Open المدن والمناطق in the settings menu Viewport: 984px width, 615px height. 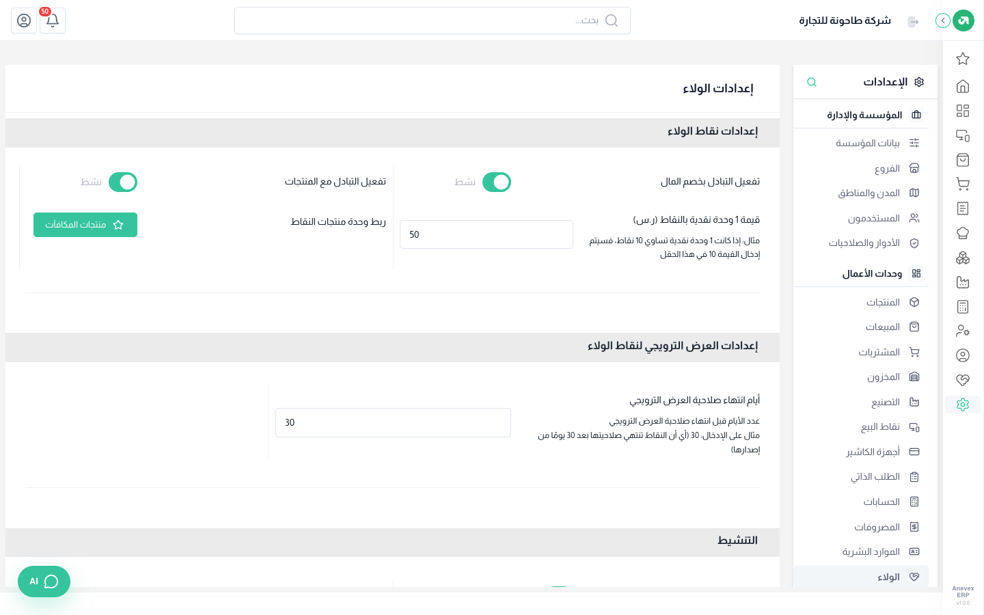(x=861, y=193)
